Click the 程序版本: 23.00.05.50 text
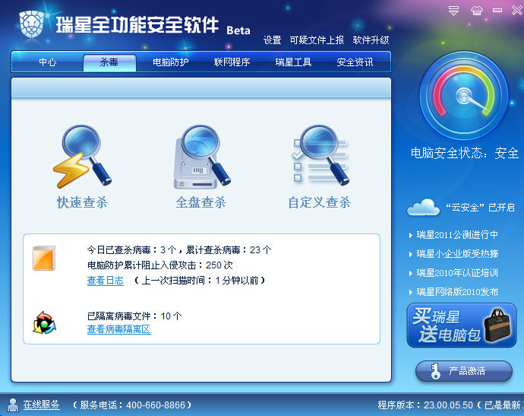 (425, 405)
